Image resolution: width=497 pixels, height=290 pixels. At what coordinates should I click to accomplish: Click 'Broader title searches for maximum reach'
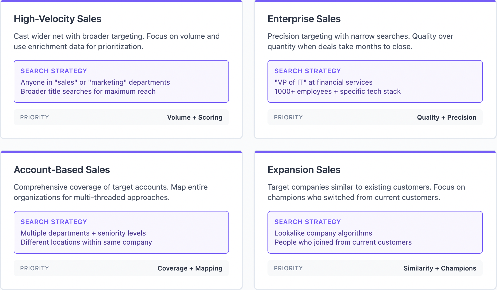(x=88, y=91)
